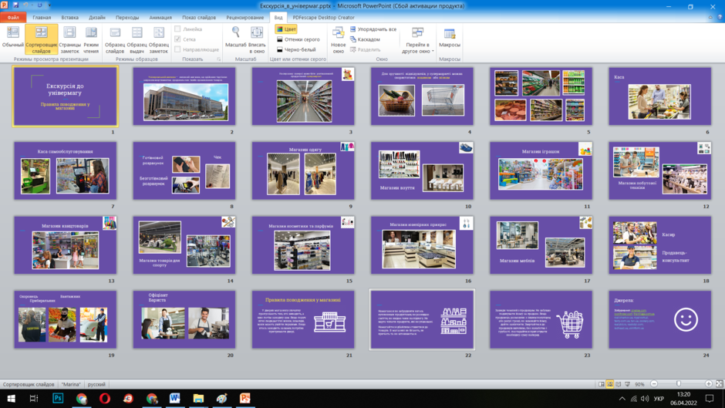Image resolution: width=725 pixels, height=408 pixels.
Task: Fit slide to window (Вписать в окно)
Action: (x=257, y=39)
